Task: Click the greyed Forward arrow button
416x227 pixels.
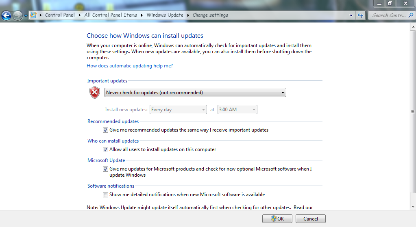Action: (x=17, y=15)
